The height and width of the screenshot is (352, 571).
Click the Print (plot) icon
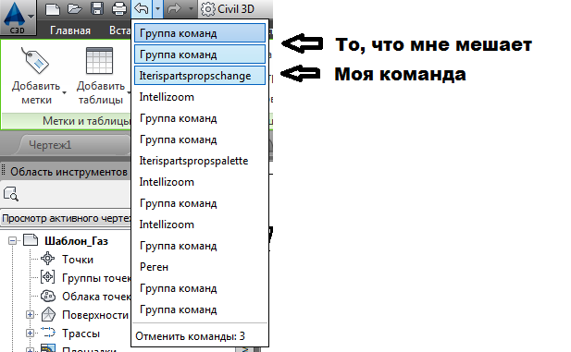click(x=119, y=8)
